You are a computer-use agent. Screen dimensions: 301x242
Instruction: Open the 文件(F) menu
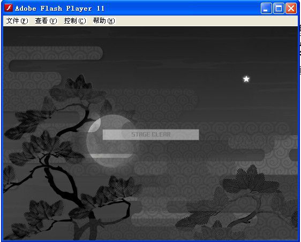17,21
